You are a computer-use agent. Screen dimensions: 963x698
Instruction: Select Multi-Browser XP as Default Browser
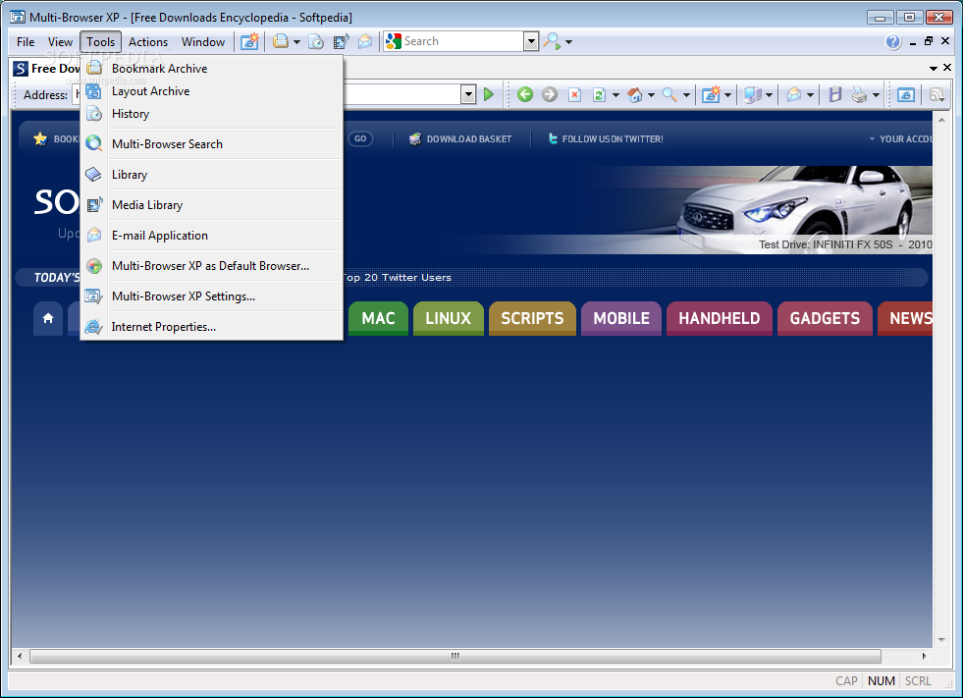click(211, 265)
